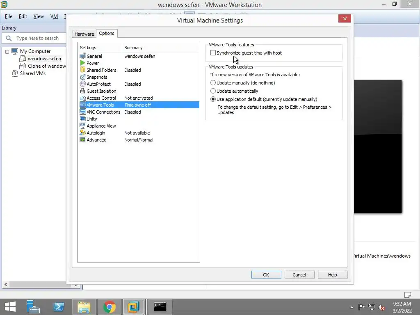Viewport: 420px width, 315px height.
Task: Click the 'Normal/Normal' summary text
Action: pos(139,140)
